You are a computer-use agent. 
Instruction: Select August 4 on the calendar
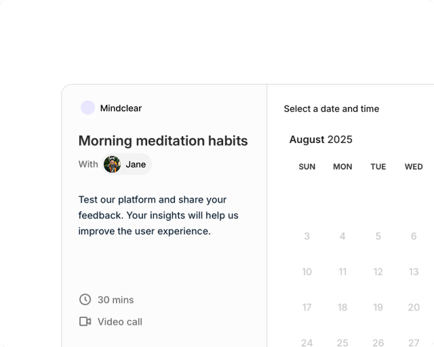click(342, 237)
